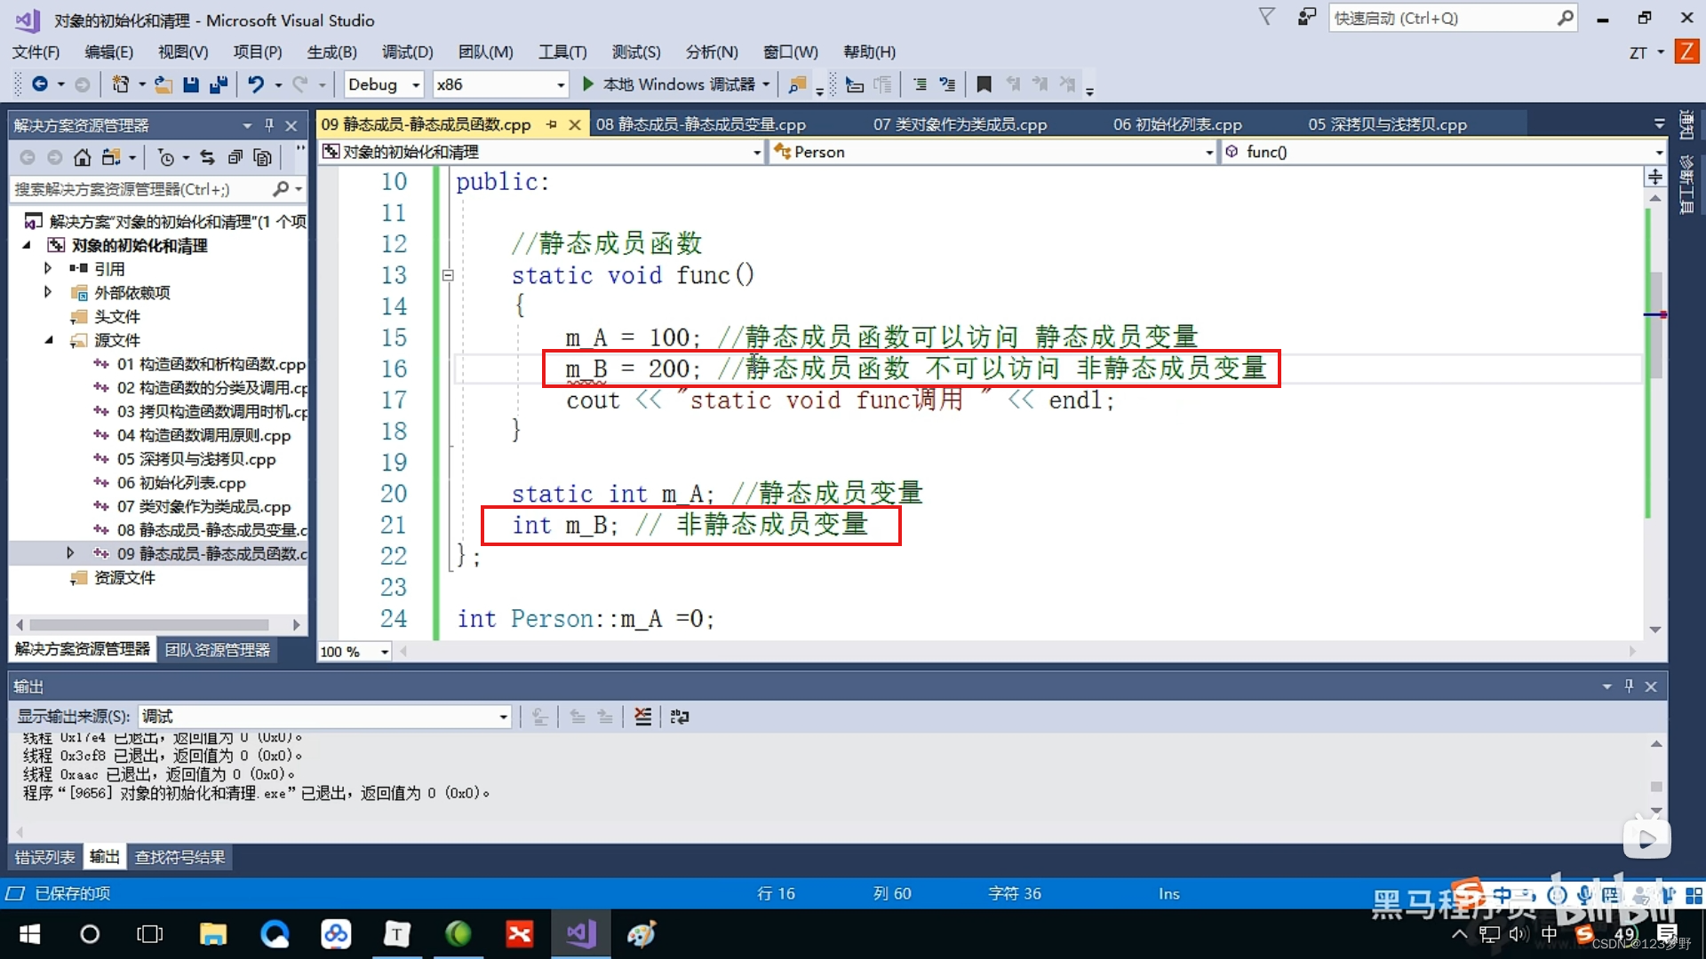Click the undo arrow icon in toolbar

[x=257, y=84]
